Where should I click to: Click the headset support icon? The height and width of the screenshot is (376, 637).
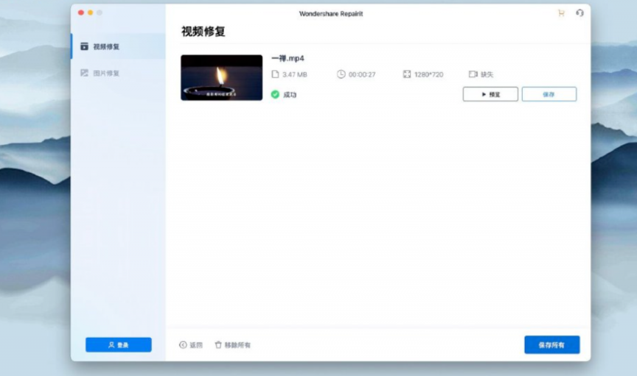579,13
